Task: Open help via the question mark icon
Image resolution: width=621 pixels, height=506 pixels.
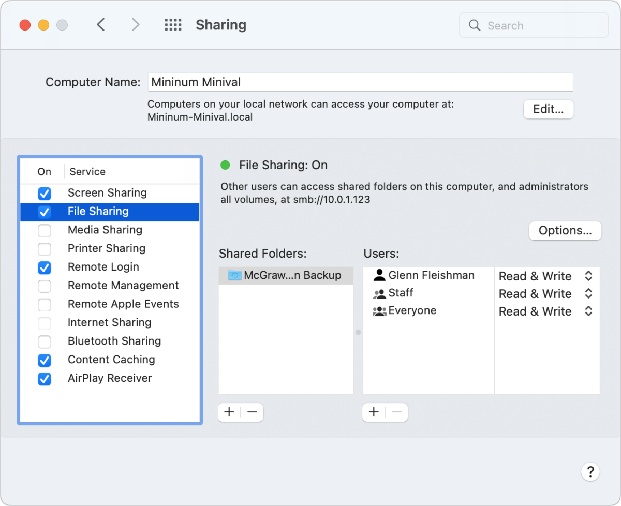Action: [590, 472]
